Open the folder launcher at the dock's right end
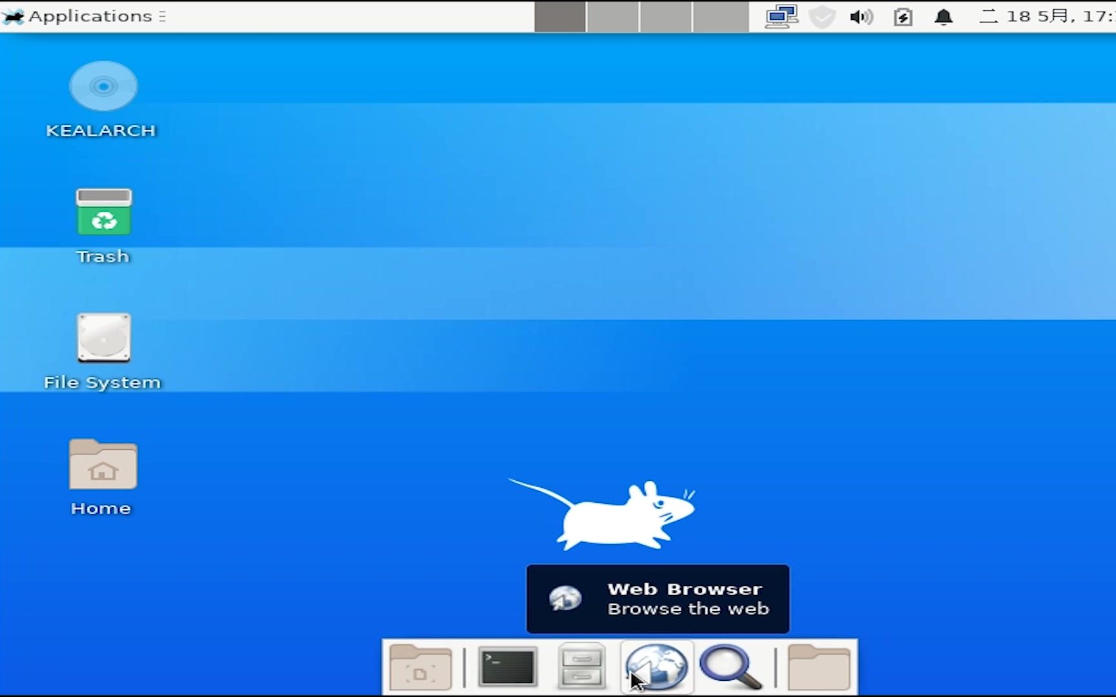The width and height of the screenshot is (1116, 697). (818, 667)
